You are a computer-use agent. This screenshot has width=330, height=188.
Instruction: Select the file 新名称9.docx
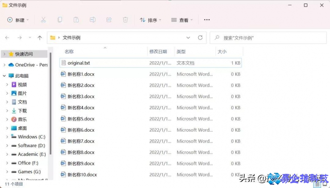pyautogui.click(x=150, y=163)
